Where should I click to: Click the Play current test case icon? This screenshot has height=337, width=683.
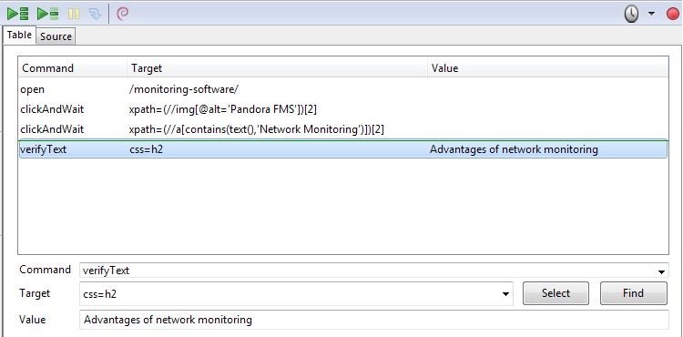point(48,14)
